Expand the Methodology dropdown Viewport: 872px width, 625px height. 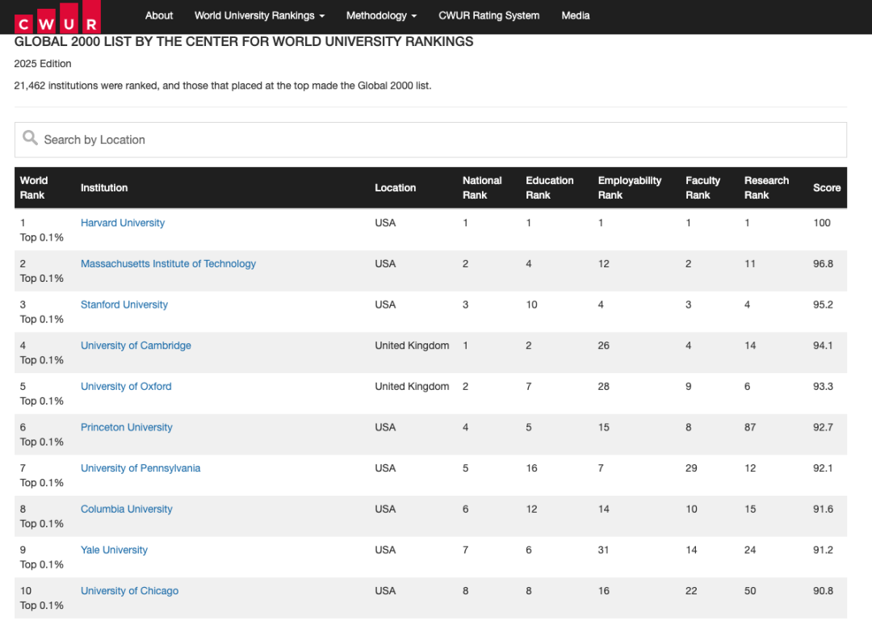tap(381, 15)
